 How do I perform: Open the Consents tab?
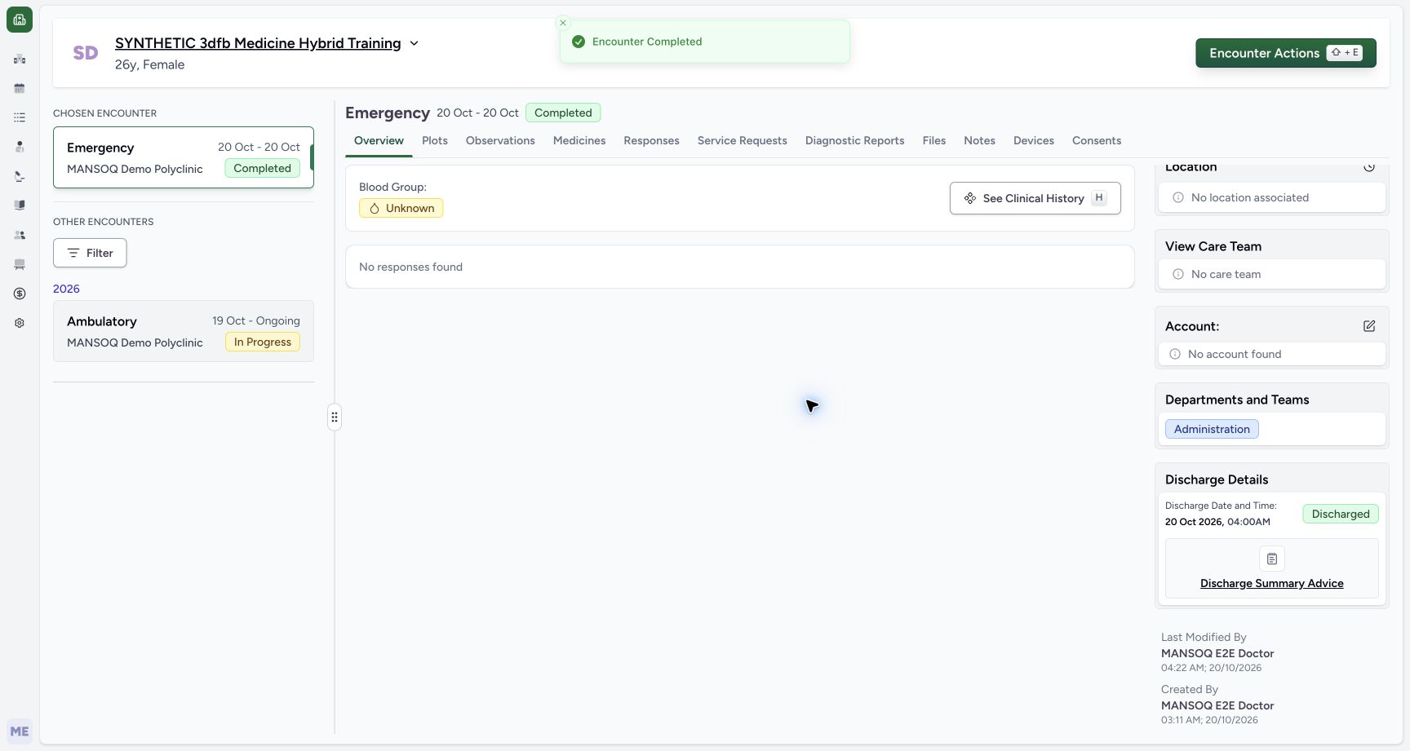pos(1097,140)
